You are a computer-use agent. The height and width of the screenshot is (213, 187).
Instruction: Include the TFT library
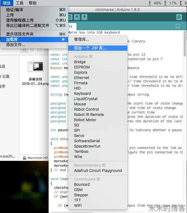[98, 200]
